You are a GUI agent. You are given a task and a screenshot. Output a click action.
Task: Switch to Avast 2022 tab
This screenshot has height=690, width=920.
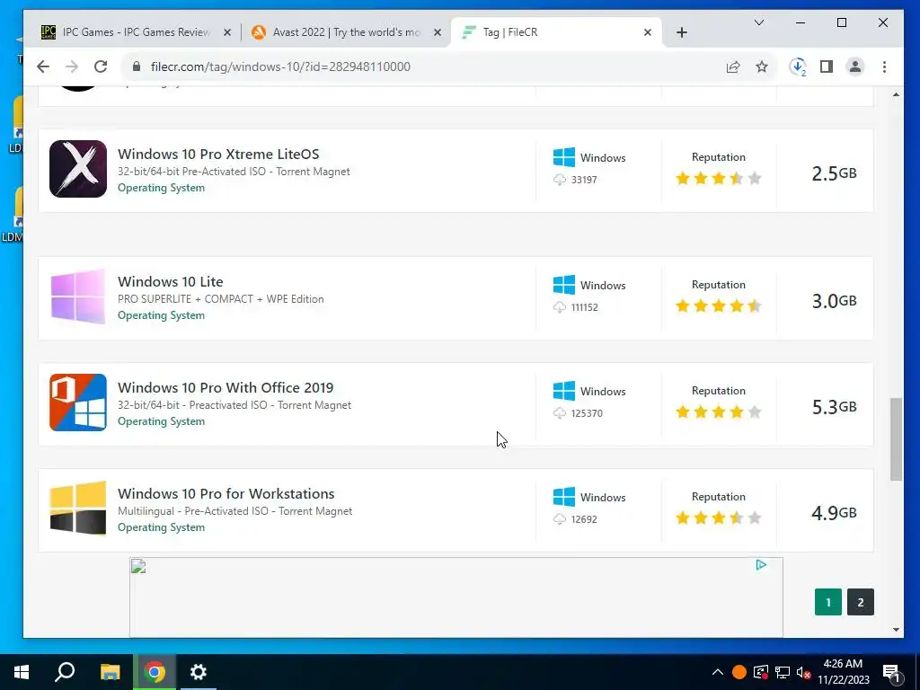point(346,32)
